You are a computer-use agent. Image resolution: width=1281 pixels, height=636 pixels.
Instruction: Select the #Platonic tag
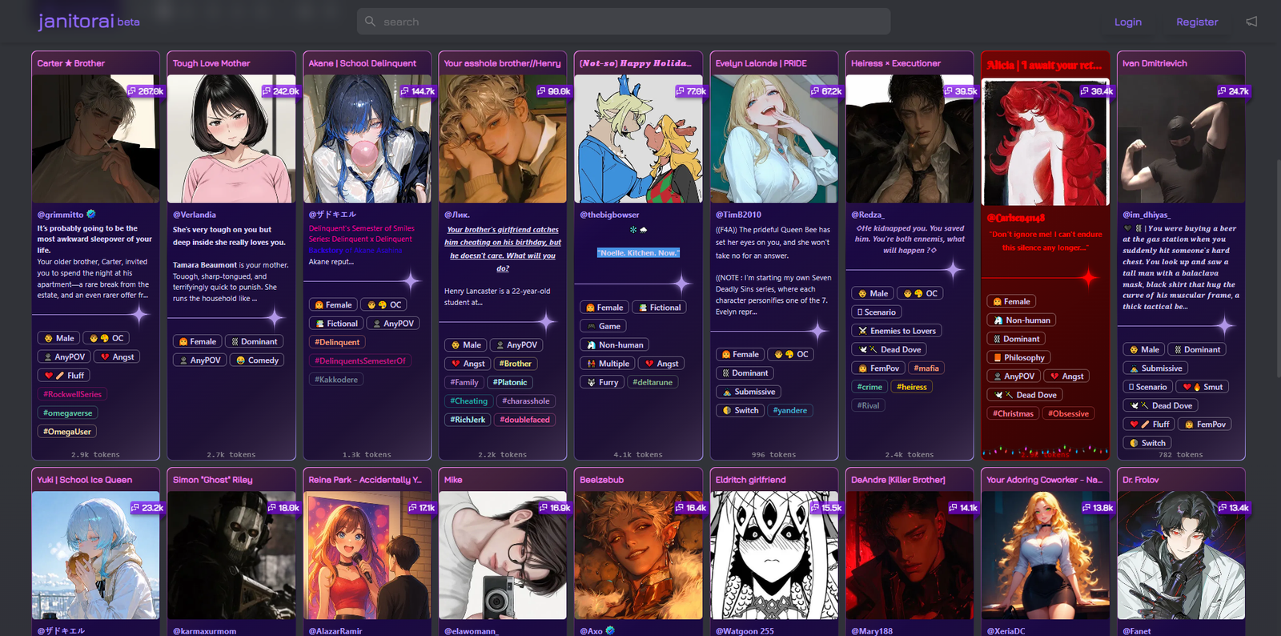(x=510, y=382)
